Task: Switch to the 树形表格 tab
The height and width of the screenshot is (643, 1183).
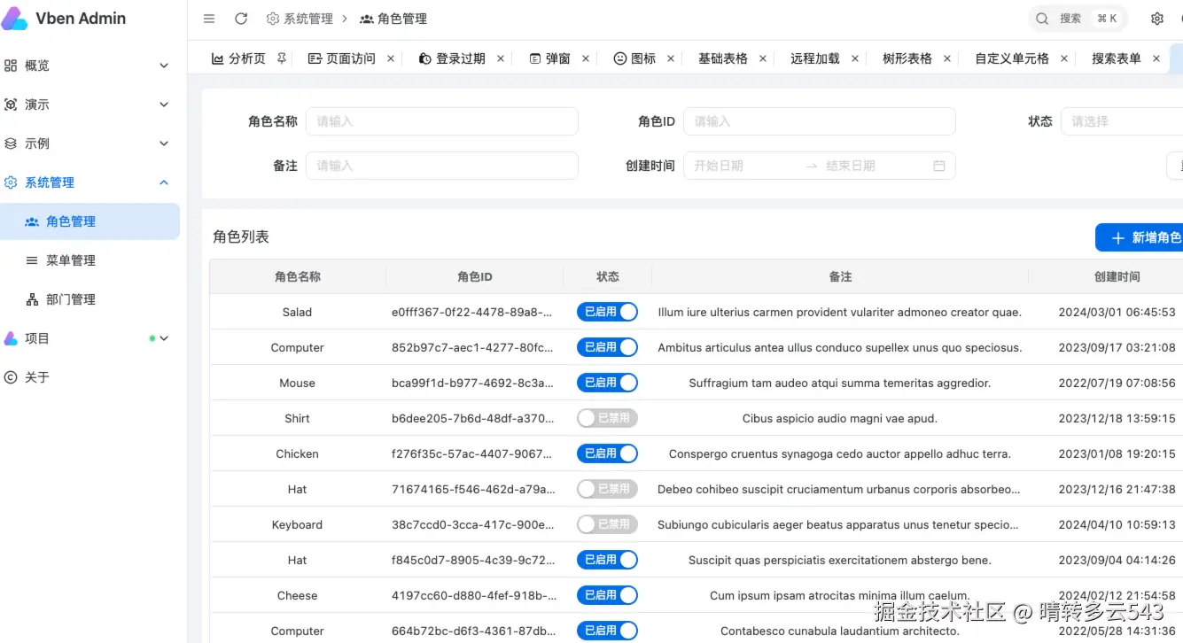Action: point(907,58)
